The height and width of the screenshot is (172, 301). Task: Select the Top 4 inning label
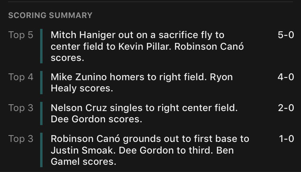pos(21,77)
